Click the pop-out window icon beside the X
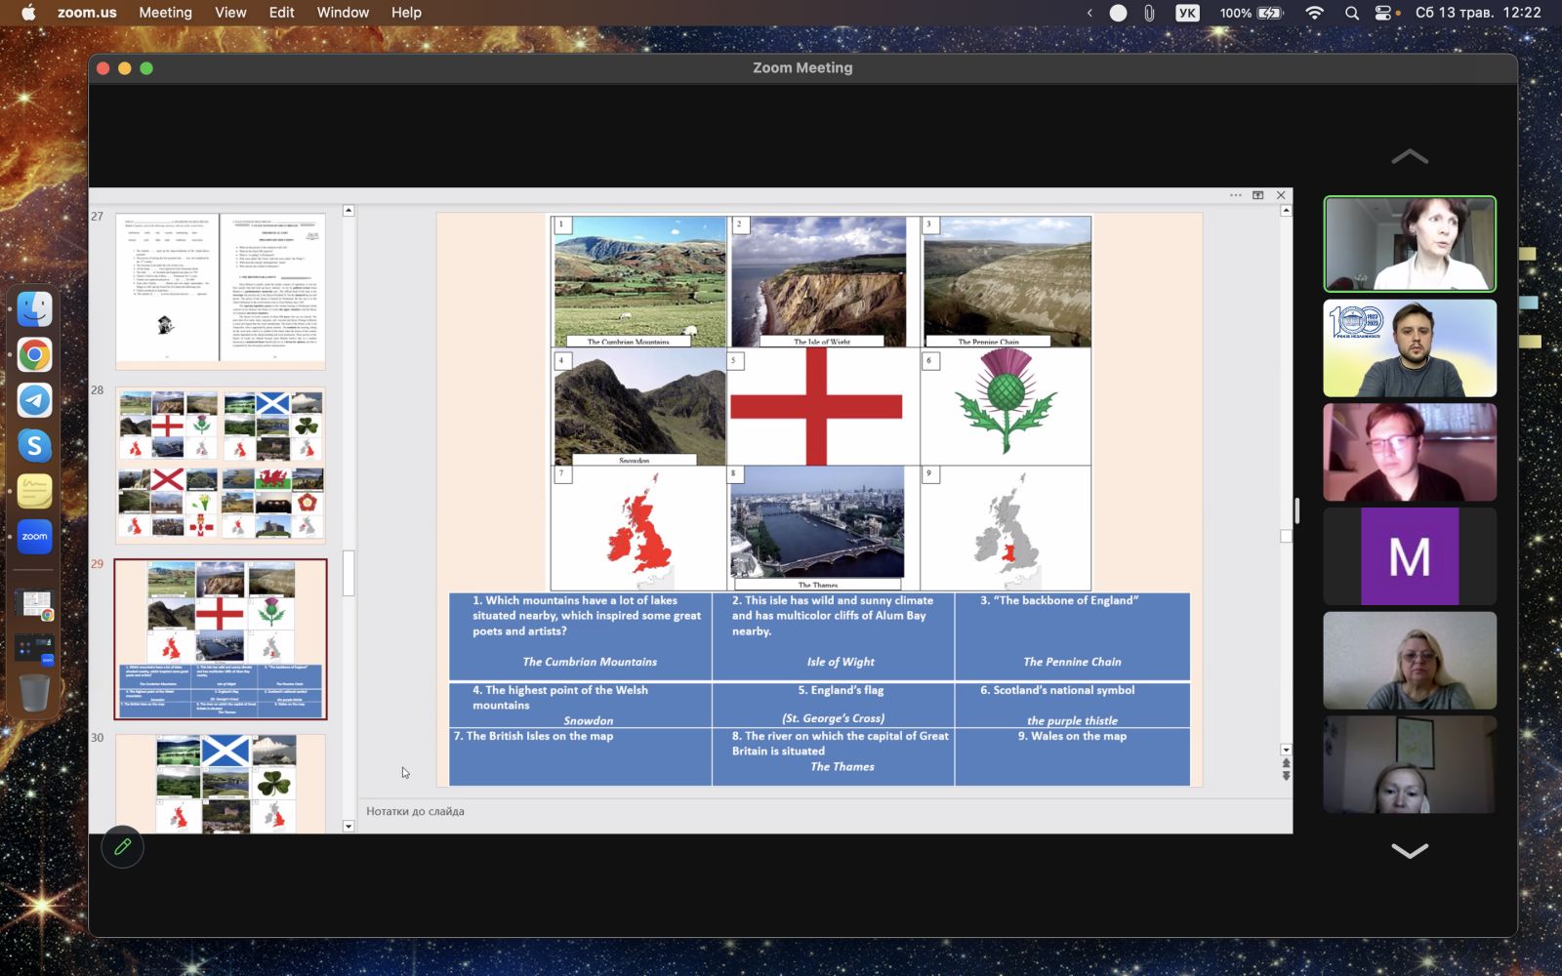This screenshot has height=976, width=1562. click(x=1258, y=195)
